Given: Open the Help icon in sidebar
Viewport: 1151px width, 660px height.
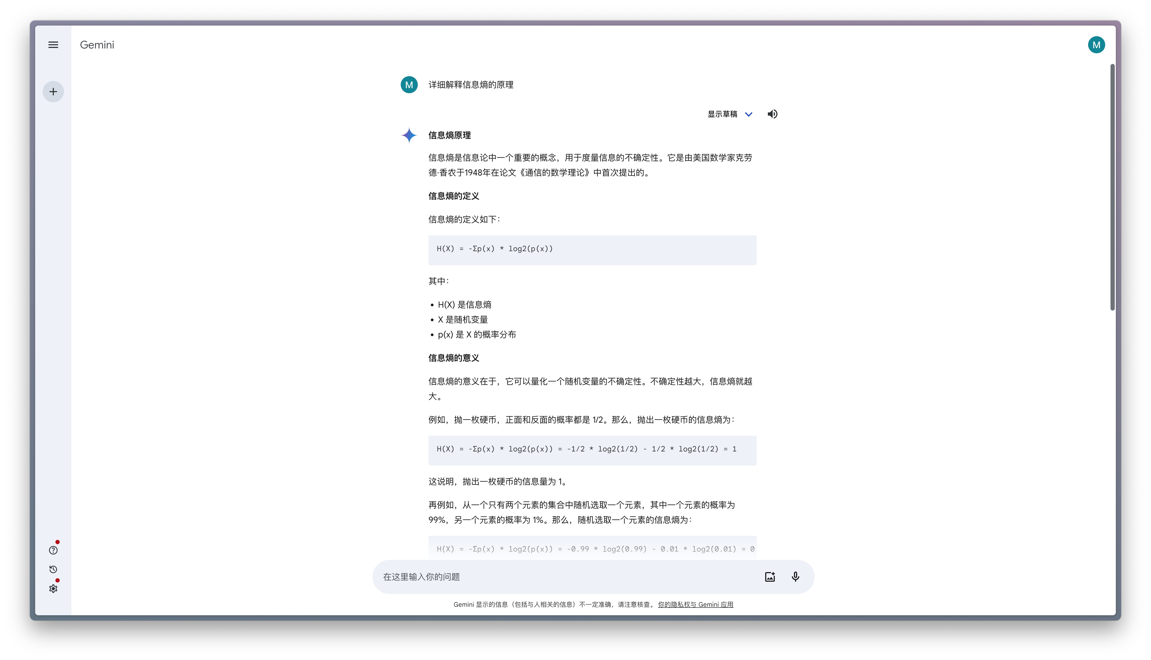Looking at the screenshot, I should [x=53, y=550].
